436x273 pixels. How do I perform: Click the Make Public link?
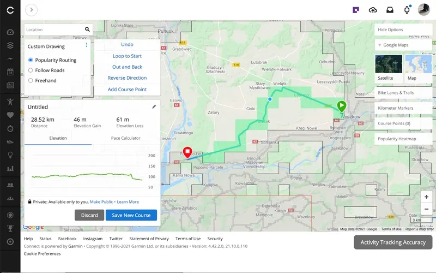[101, 202]
